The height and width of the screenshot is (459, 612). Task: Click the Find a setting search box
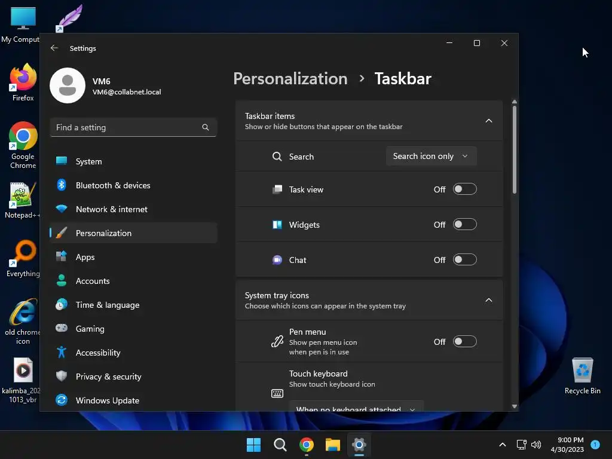(x=133, y=127)
